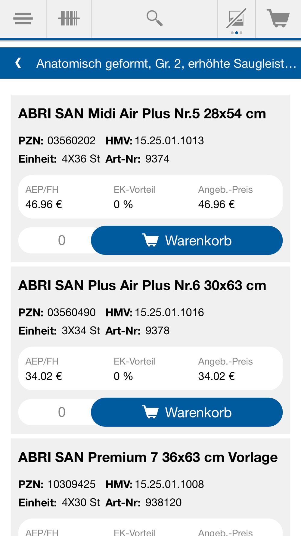Select PZN 03560490 number
Screen dimensions: 301x536
(71, 313)
